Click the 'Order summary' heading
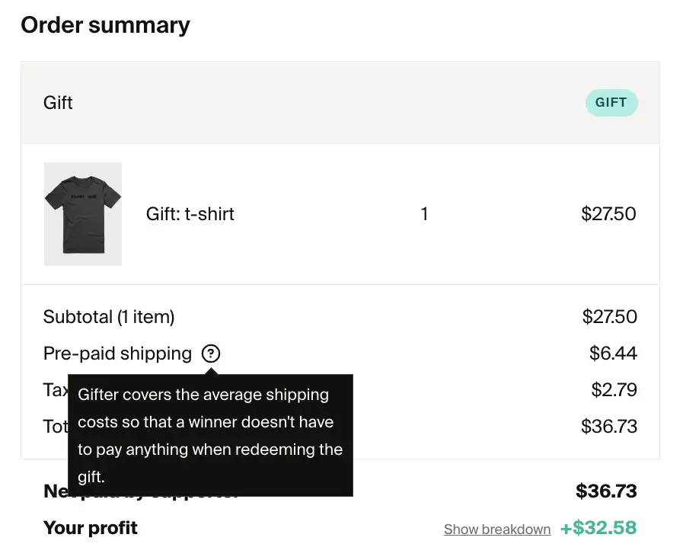This screenshot has width=683, height=560. (106, 24)
